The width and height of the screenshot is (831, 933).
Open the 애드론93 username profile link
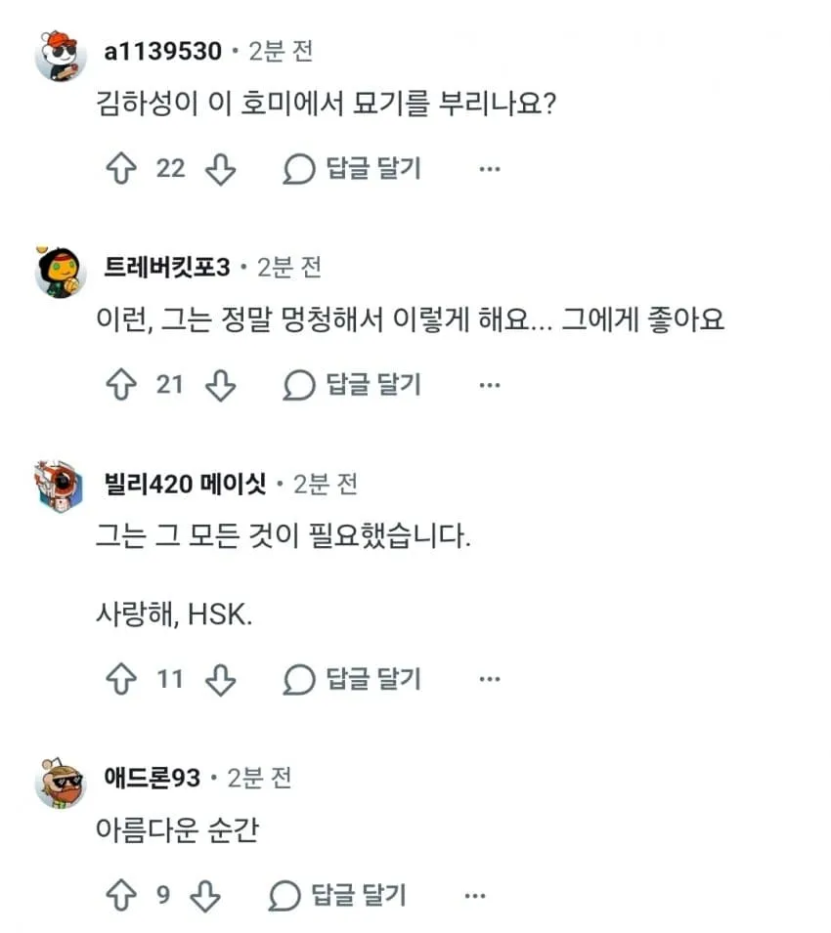[x=152, y=778]
